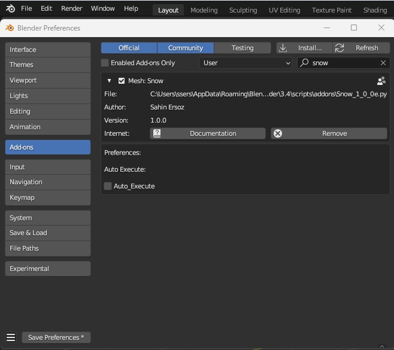Maximize the Blender Preferences window

(354, 28)
